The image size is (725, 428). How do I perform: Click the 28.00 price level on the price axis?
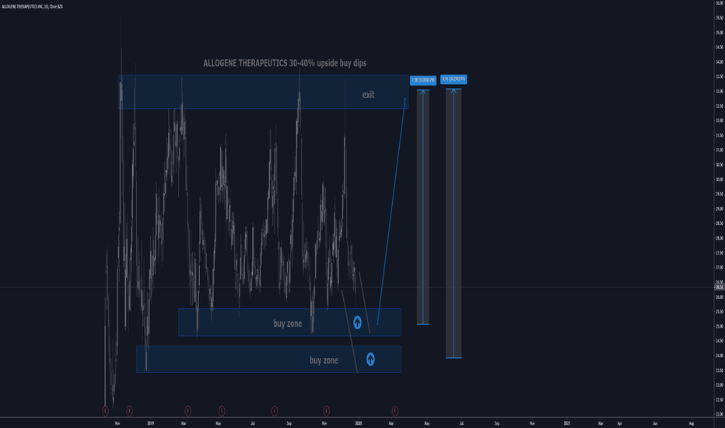pyautogui.click(x=720, y=238)
